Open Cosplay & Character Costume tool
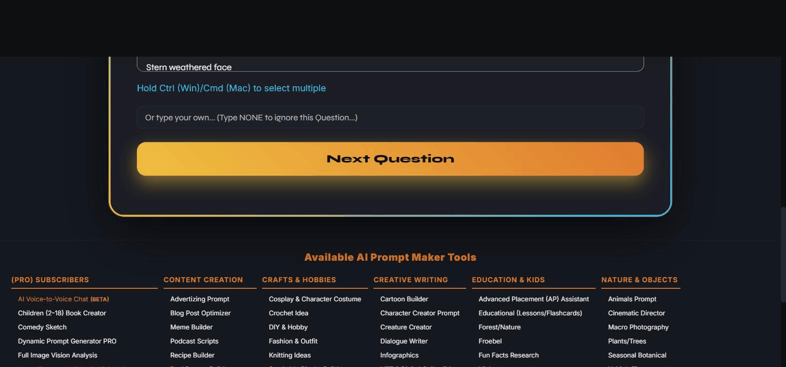786x367 pixels. [315, 299]
